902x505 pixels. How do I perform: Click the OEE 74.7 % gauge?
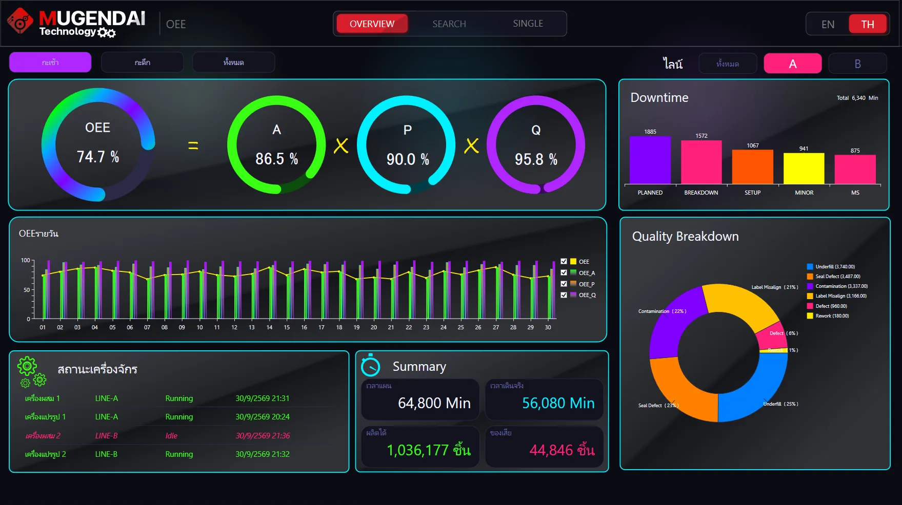tap(98, 144)
